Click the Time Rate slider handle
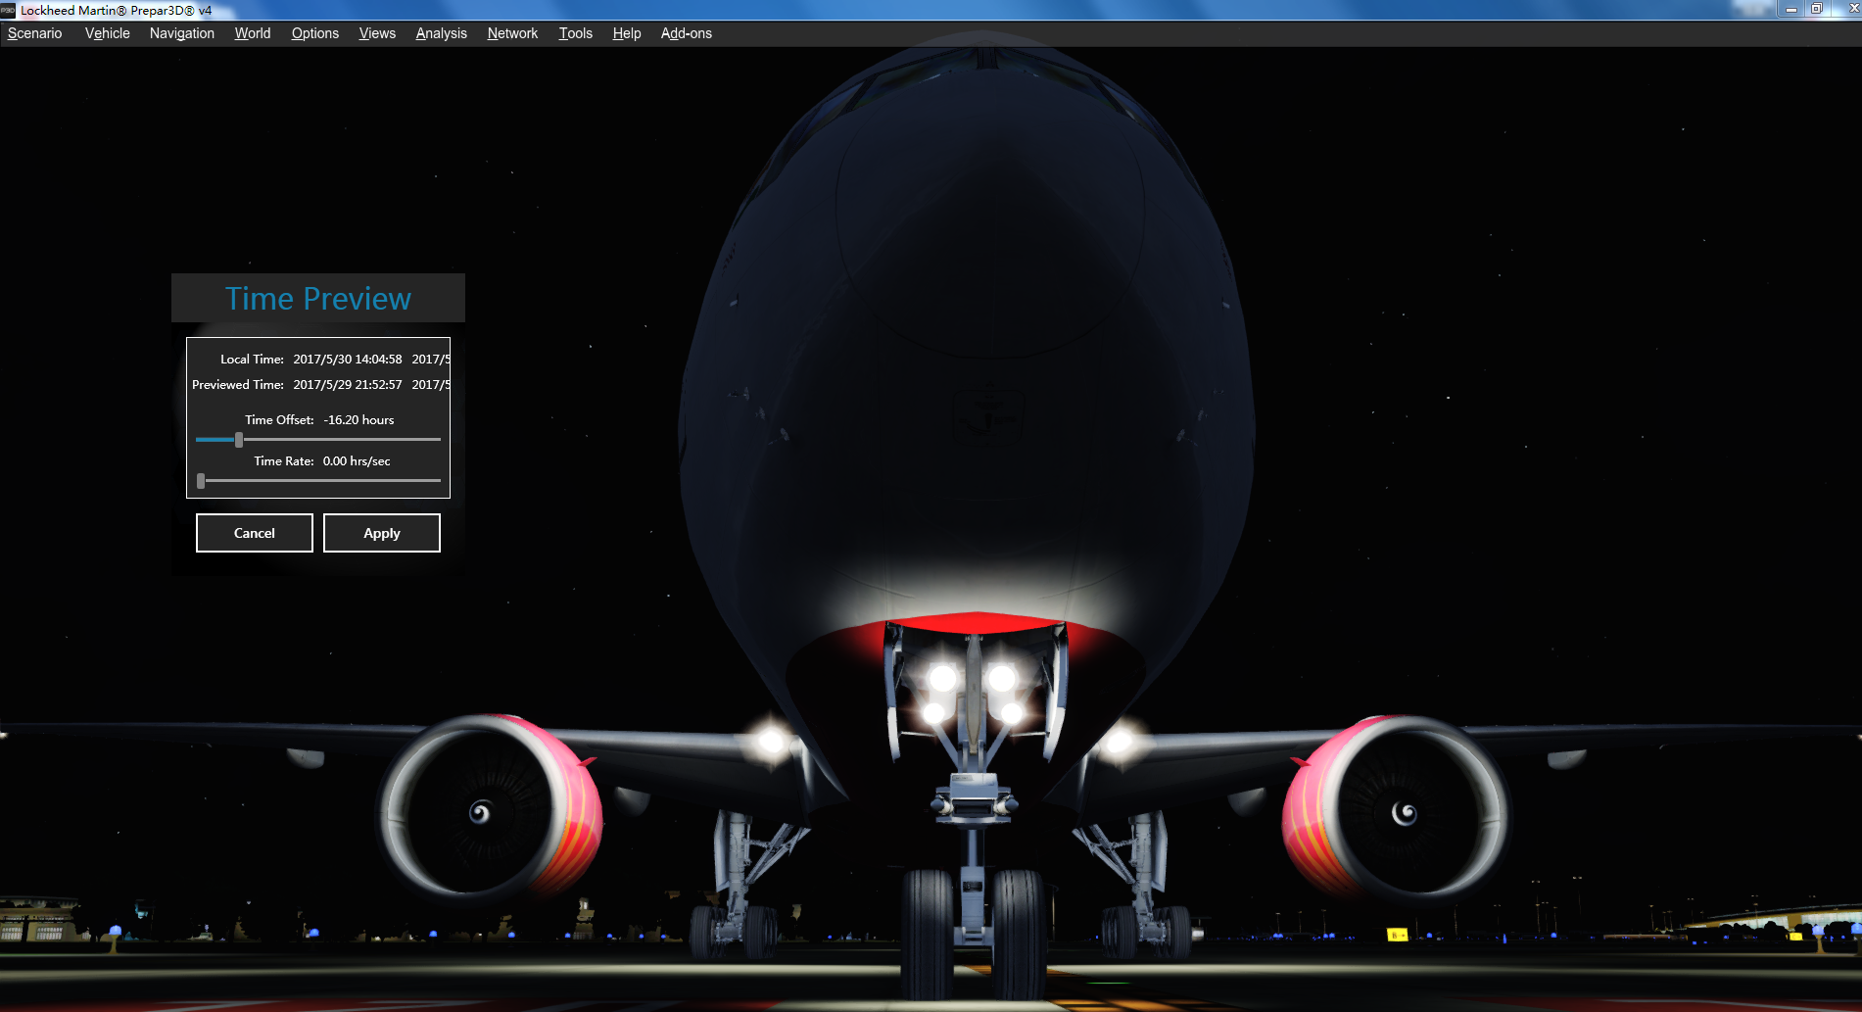1862x1012 pixels. [x=201, y=481]
